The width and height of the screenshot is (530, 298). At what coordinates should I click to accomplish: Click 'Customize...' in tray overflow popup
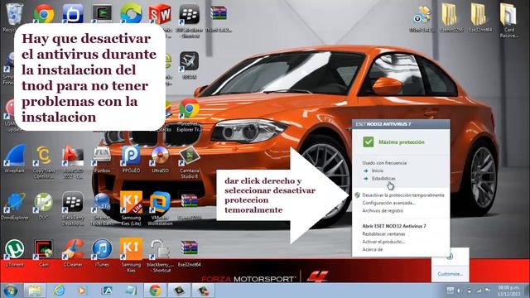(450, 274)
